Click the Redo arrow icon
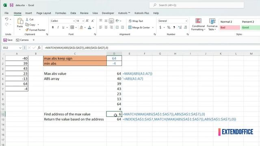The image size is (260, 146). 6,24
